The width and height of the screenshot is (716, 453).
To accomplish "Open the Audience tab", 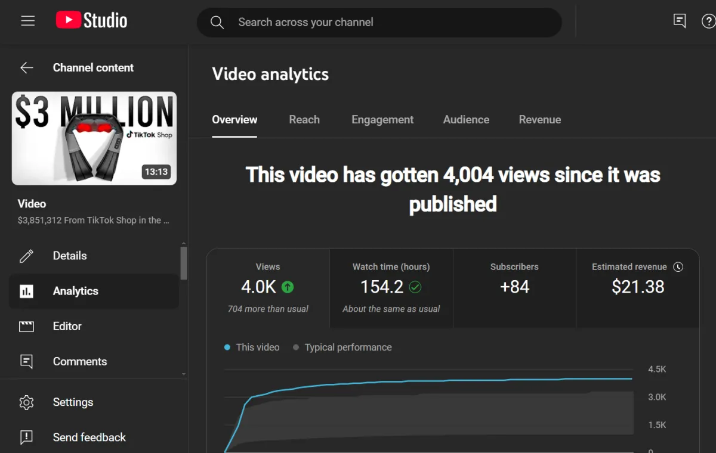I will click(x=466, y=120).
